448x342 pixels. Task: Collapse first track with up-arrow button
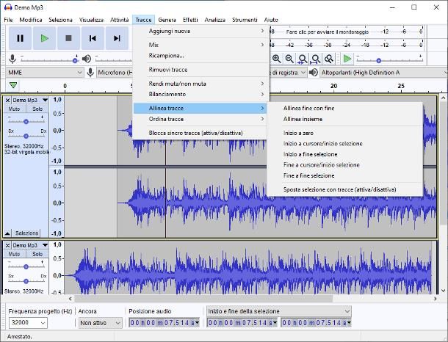(7, 233)
